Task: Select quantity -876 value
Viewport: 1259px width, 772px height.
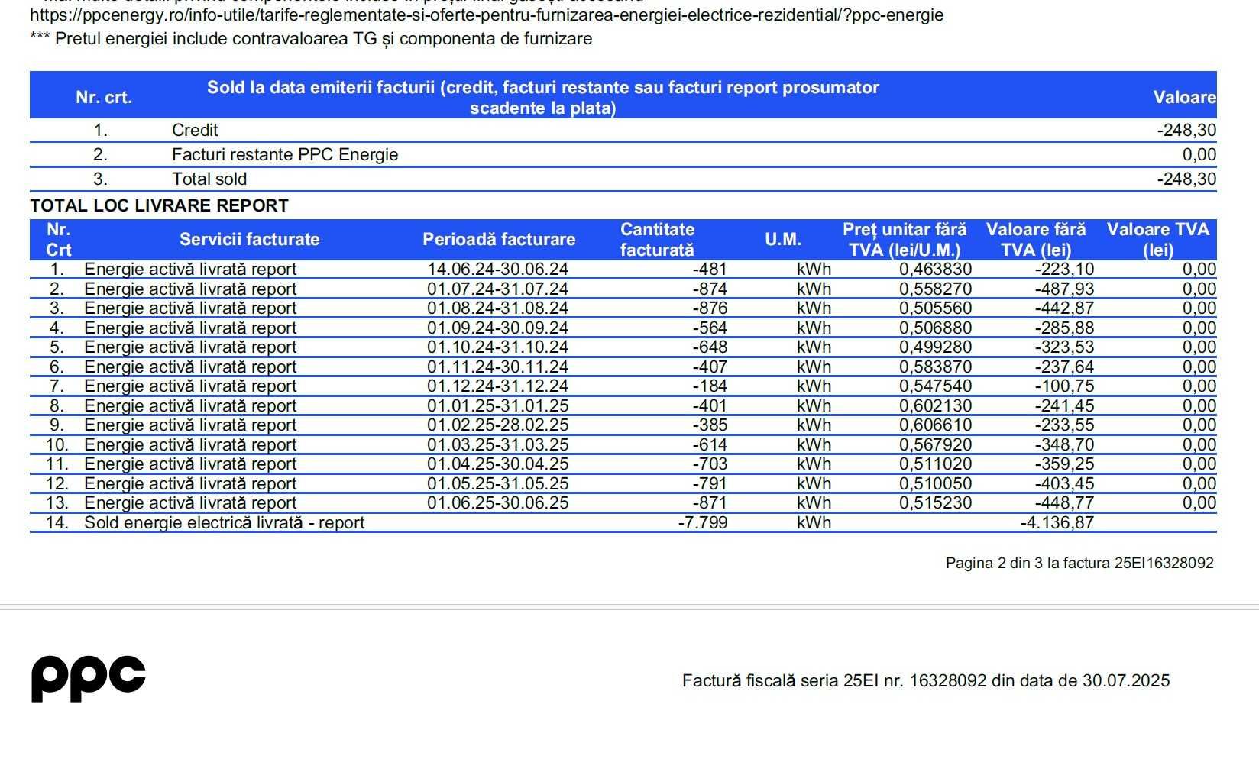Action: (710, 308)
